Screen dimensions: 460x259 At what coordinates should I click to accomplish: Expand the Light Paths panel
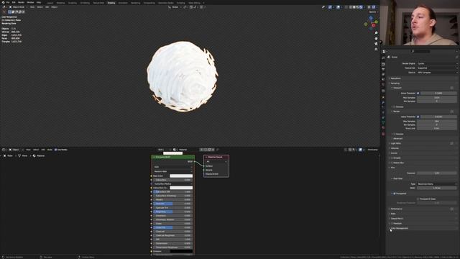396,143
